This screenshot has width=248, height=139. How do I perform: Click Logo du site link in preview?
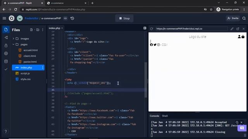point(198,37)
